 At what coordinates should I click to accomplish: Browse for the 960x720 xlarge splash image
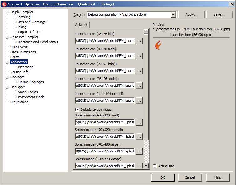point(139,166)
